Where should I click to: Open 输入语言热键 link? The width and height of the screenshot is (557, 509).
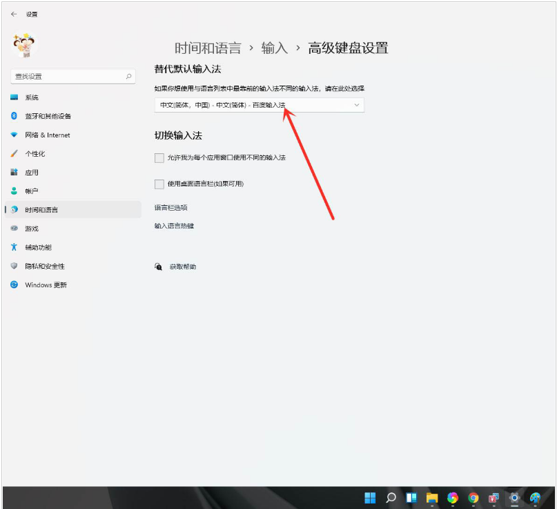click(x=174, y=226)
